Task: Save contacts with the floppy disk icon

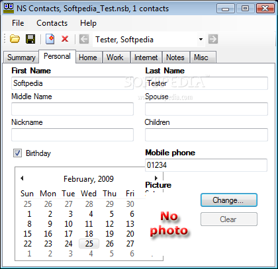Action: coord(30,39)
